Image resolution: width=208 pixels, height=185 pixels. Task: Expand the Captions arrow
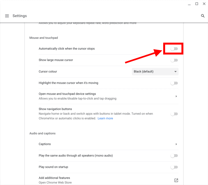176,144
